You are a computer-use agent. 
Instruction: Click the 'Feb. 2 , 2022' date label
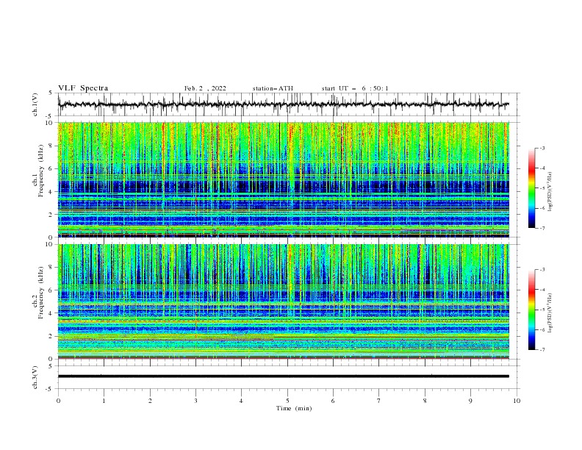tap(205, 88)
